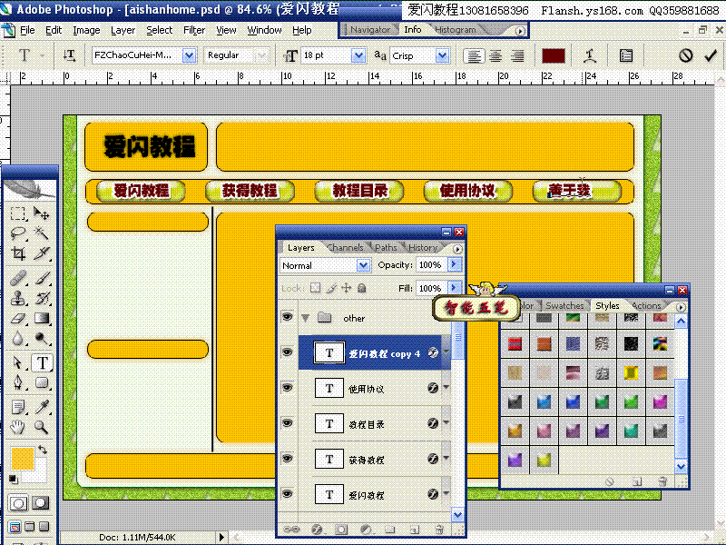726x545 pixels.
Task: Select the Magic Wand tool
Action: coord(41,233)
